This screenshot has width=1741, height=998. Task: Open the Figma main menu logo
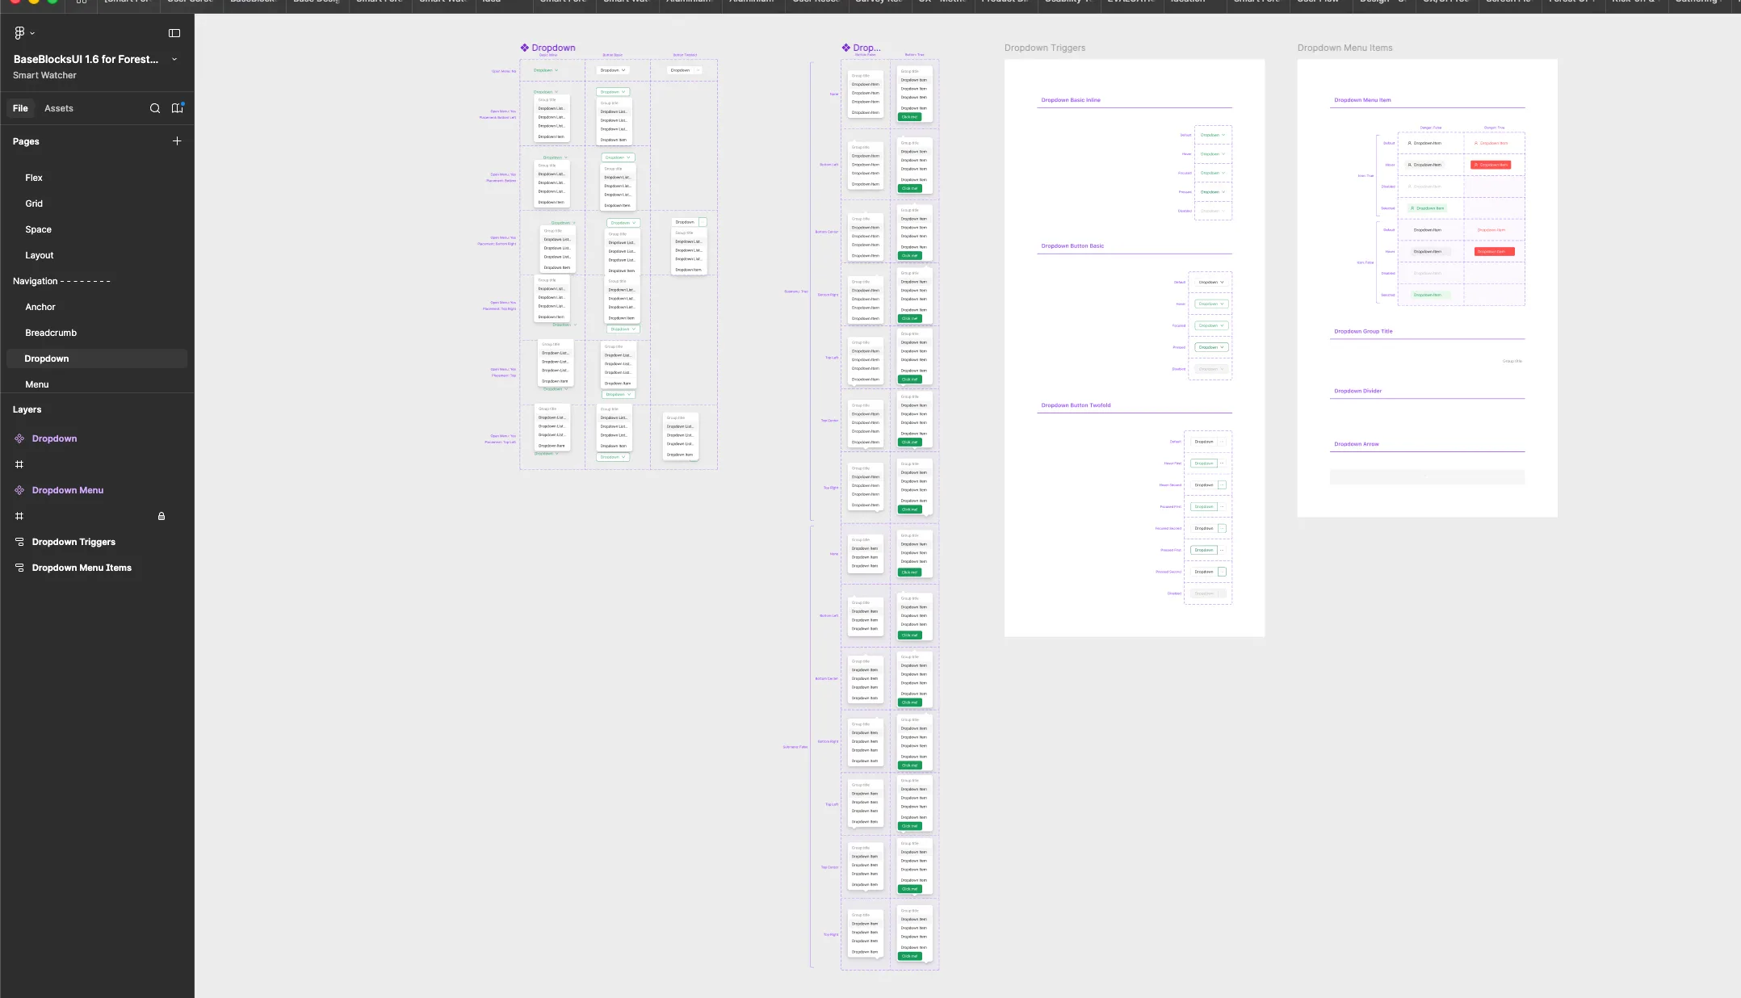(x=19, y=33)
